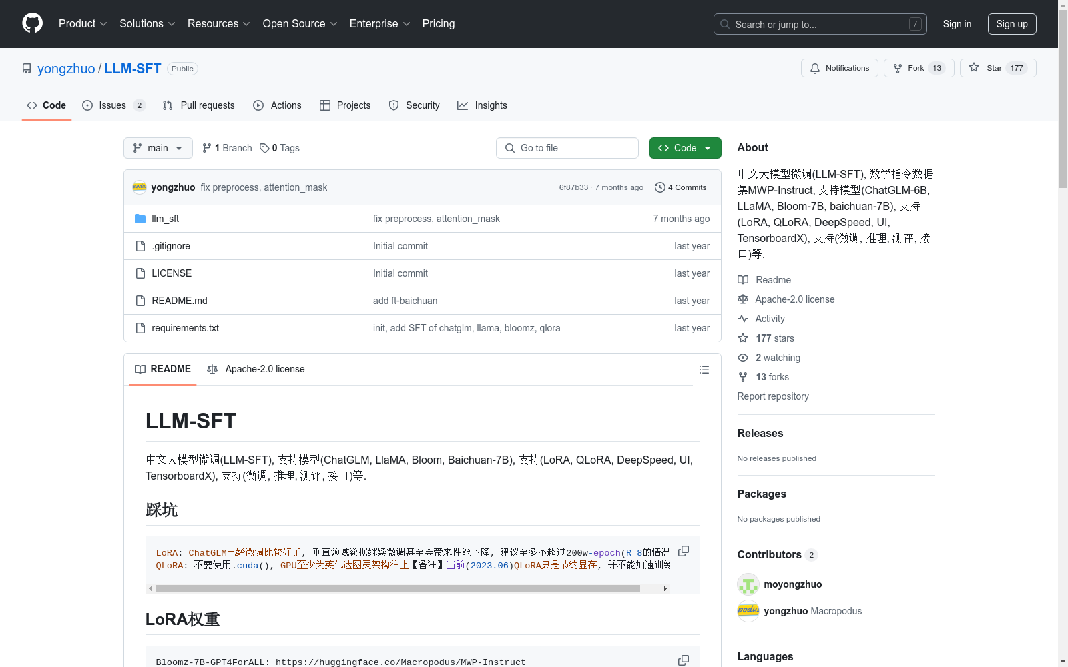Click the LICENSE file icon
Image resolution: width=1068 pixels, height=667 pixels.
click(x=140, y=273)
